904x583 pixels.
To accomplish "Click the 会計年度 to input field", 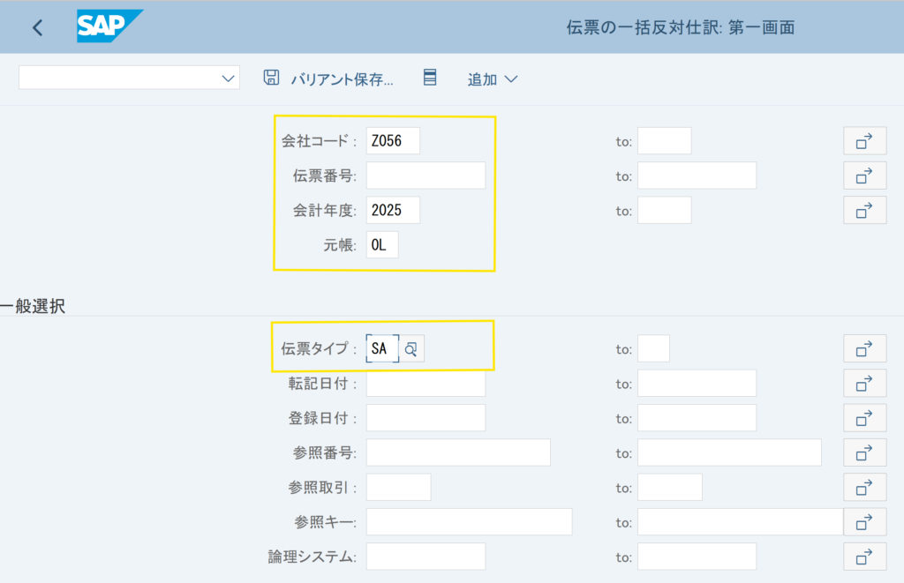I will (664, 210).
